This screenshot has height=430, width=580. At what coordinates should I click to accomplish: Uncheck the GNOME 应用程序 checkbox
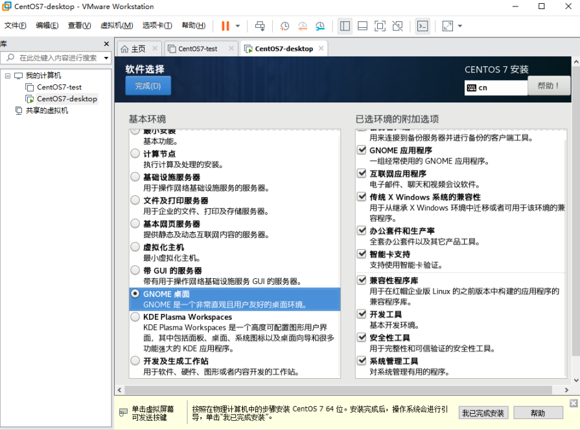click(x=362, y=150)
